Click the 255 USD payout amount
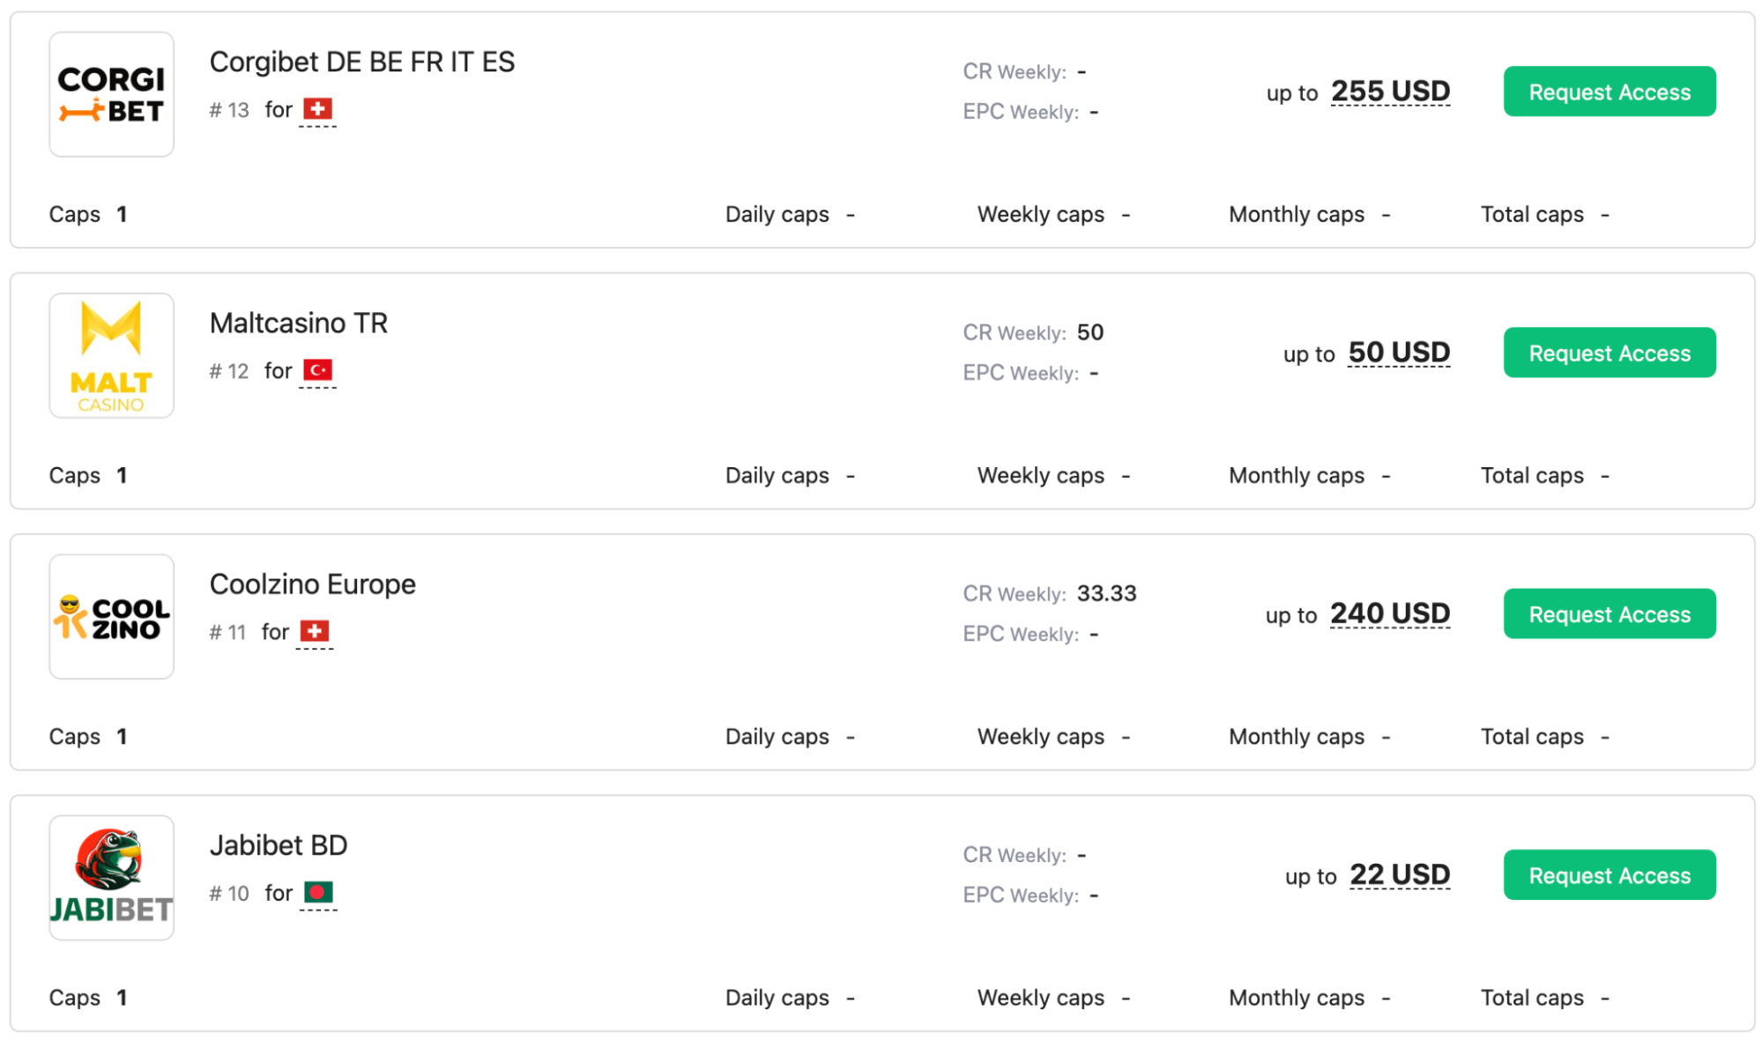 pos(1390,91)
